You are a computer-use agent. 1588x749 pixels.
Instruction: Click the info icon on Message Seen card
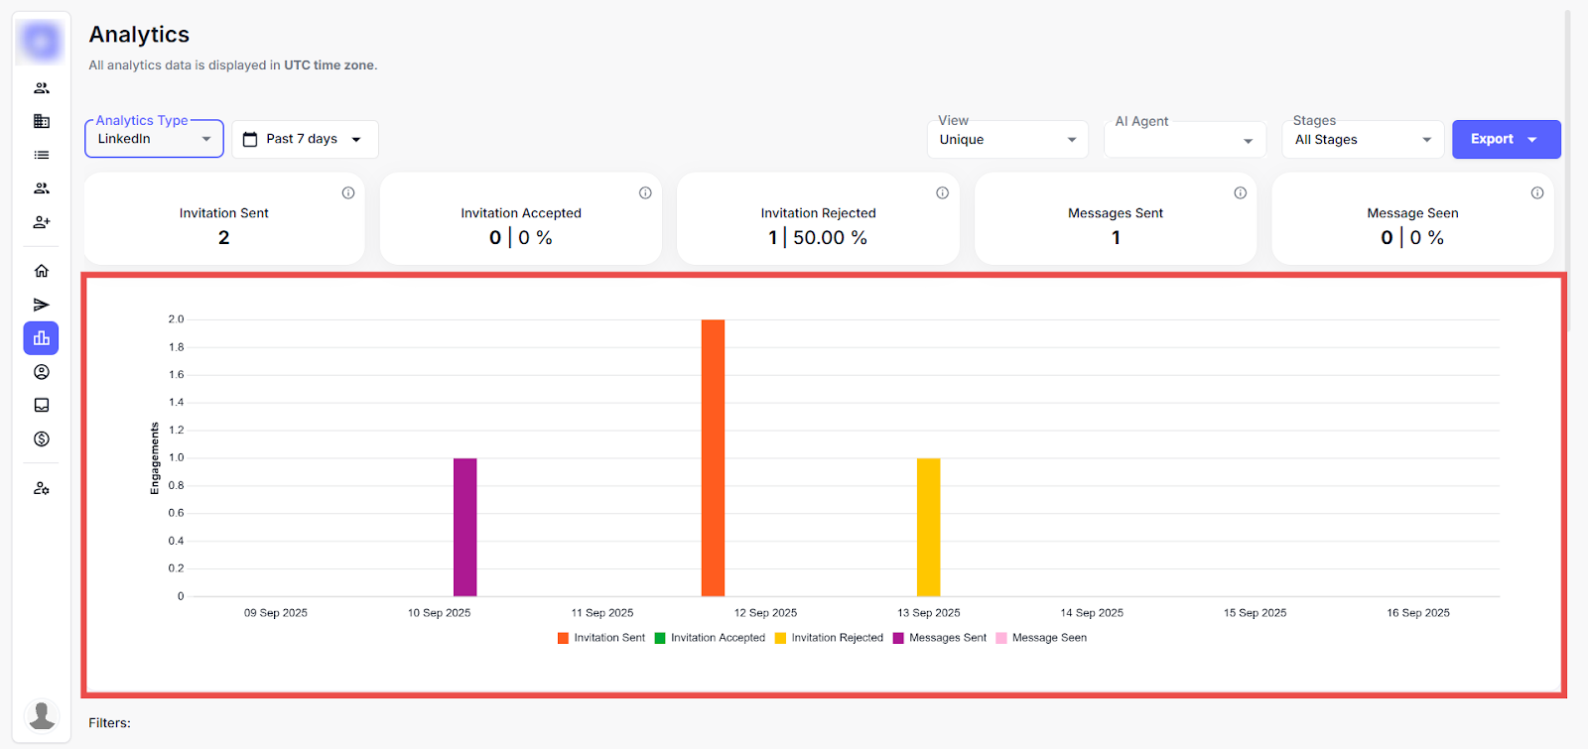click(x=1536, y=193)
